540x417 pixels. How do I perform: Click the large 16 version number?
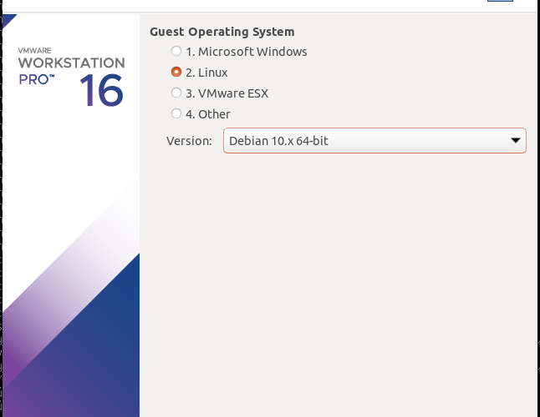coord(101,90)
